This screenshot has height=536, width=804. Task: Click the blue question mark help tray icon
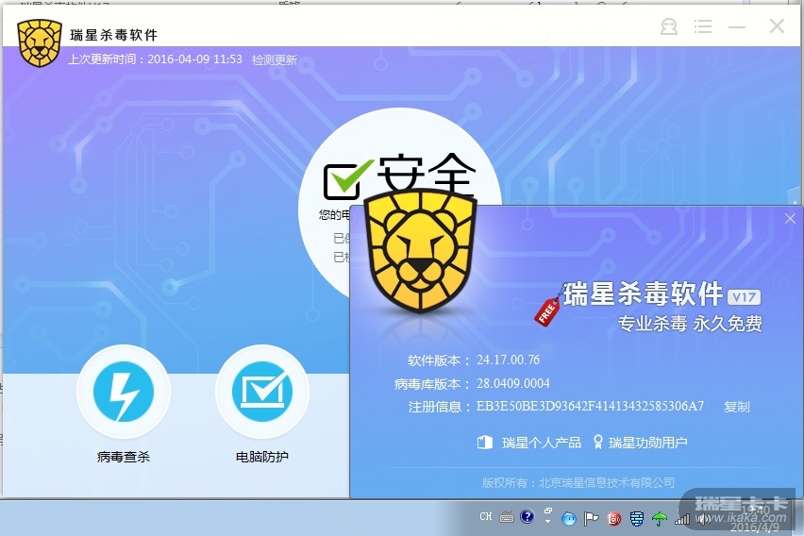527,516
